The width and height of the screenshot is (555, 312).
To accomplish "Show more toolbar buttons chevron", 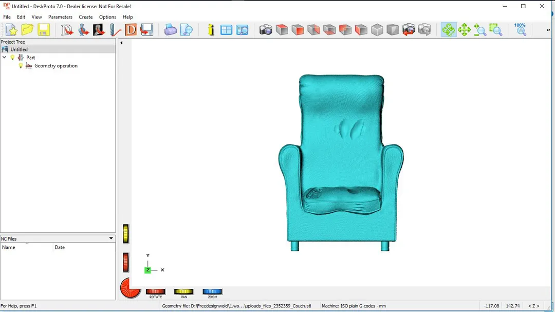I will (x=548, y=30).
